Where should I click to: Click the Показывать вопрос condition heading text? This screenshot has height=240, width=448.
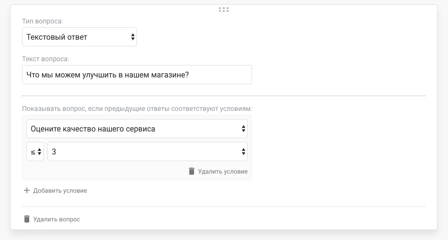(137, 109)
